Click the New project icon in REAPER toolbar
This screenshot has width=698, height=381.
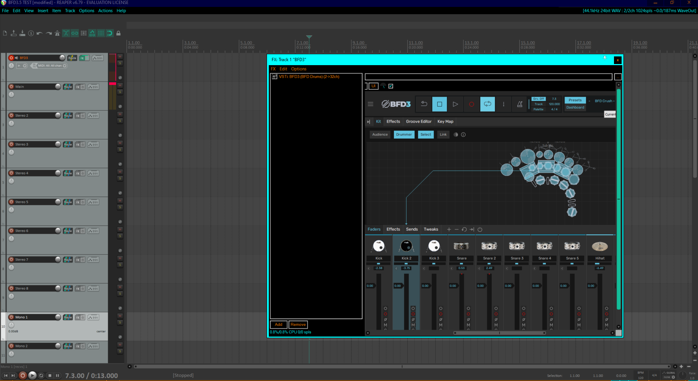[x=5, y=33]
